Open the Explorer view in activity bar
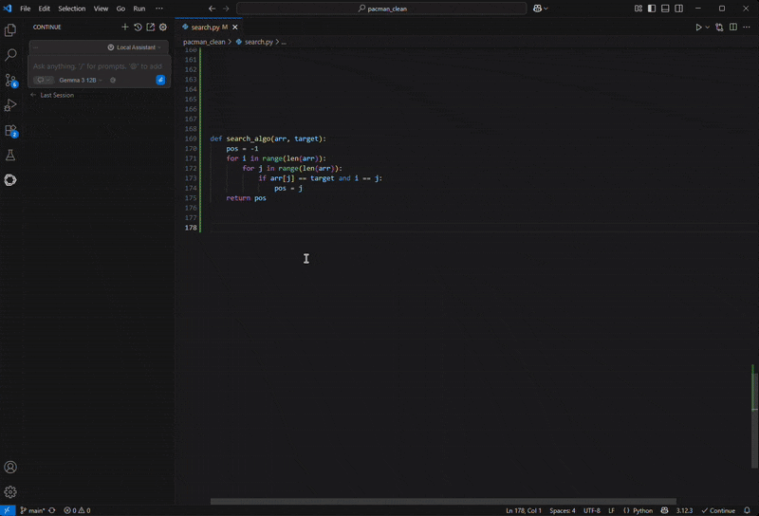 point(10,31)
